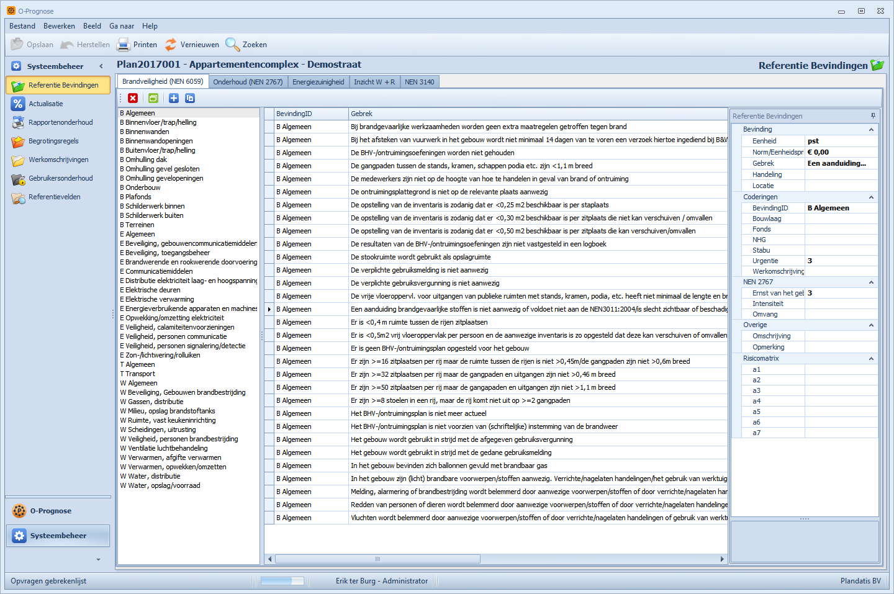Open the Rapportenonderhoud section link
The width and height of the screenshot is (894, 594).
61,122
